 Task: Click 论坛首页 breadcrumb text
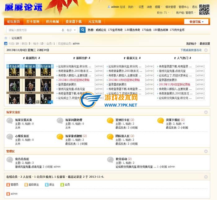[17, 38]
